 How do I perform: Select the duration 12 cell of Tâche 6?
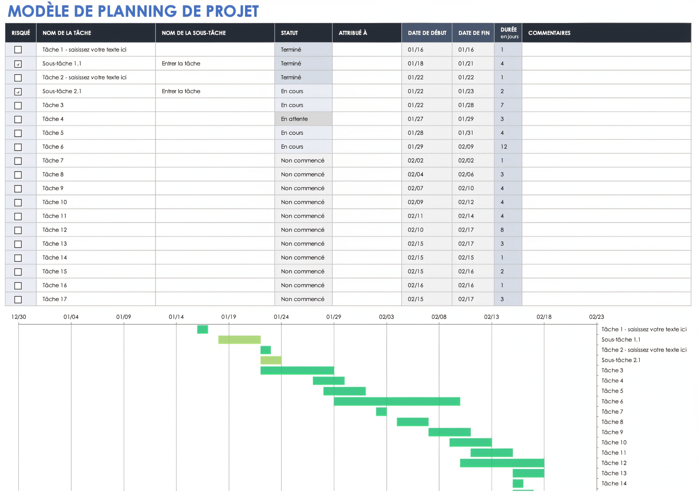(508, 147)
